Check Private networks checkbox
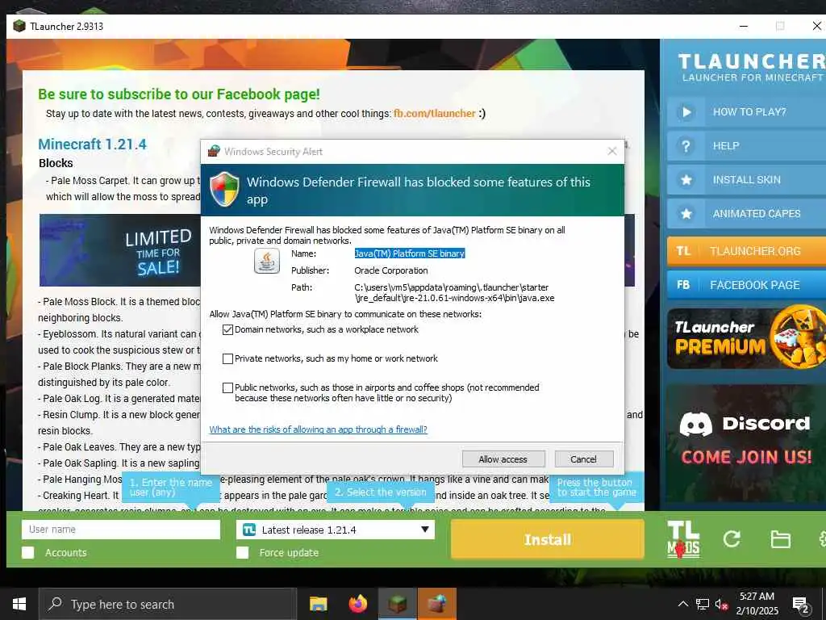The width and height of the screenshot is (826, 620). [227, 359]
